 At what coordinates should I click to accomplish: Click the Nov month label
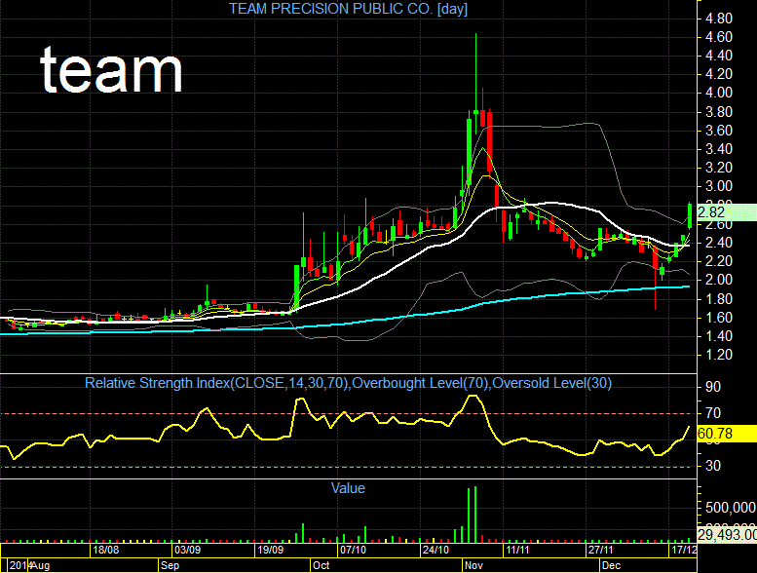(x=473, y=565)
